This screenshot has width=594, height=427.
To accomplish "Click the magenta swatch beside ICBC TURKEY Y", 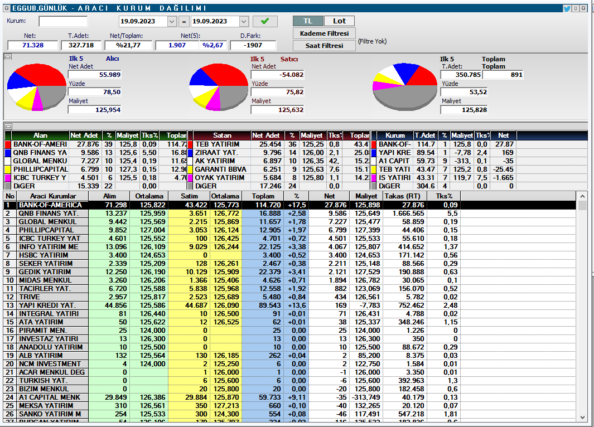I will click(x=8, y=177).
